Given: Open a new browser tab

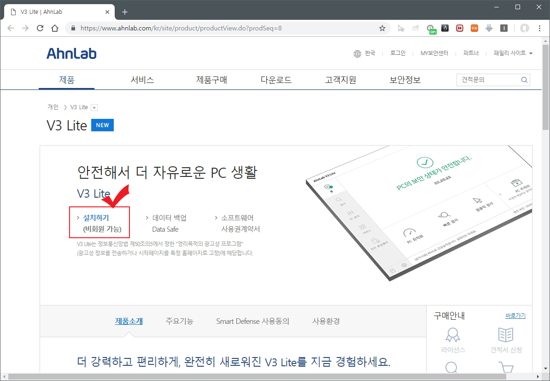Looking at the screenshot, I should tap(124, 12).
